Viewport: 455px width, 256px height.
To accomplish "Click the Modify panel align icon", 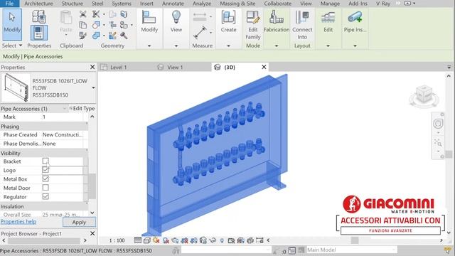I will point(149,17).
